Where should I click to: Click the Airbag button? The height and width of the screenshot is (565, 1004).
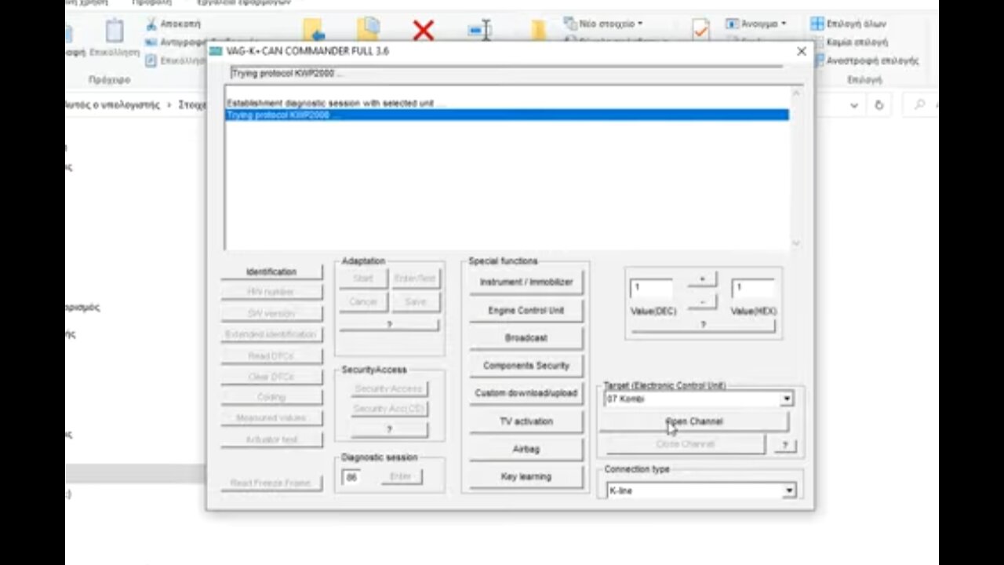(x=526, y=449)
